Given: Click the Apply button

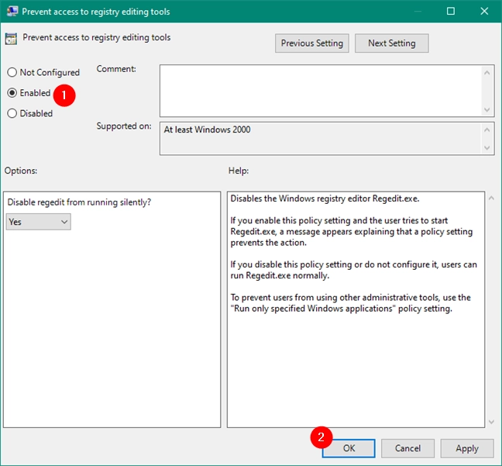Looking at the screenshot, I should pos(467,448).
